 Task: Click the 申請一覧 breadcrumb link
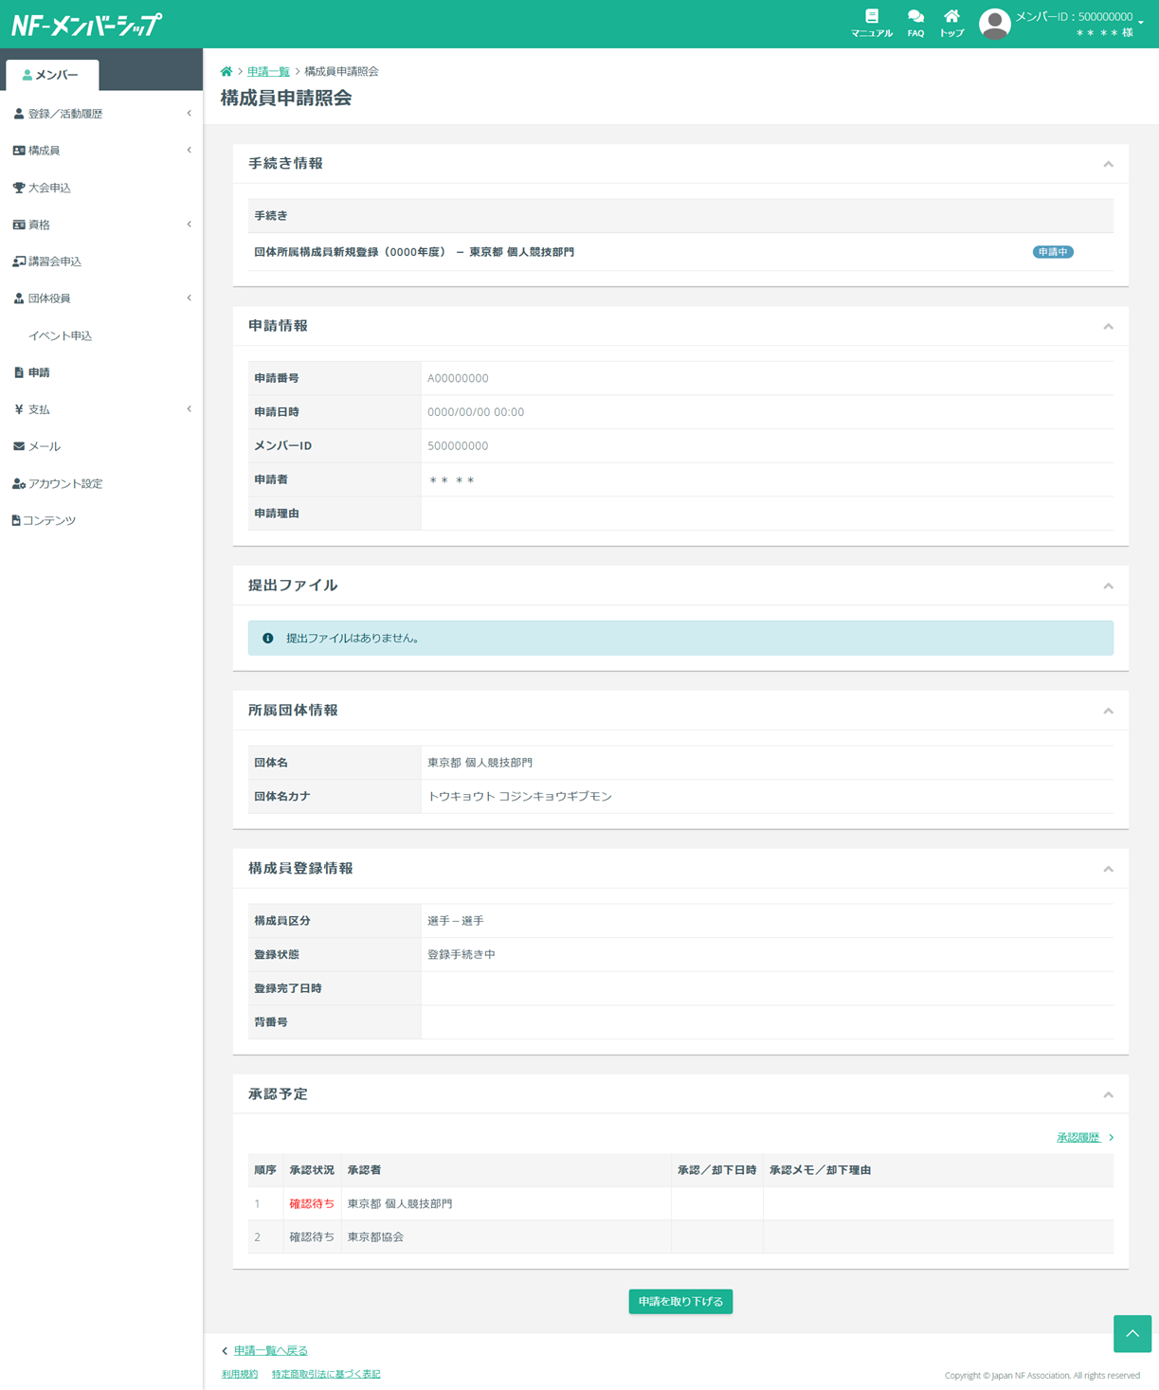click(268, 72)
